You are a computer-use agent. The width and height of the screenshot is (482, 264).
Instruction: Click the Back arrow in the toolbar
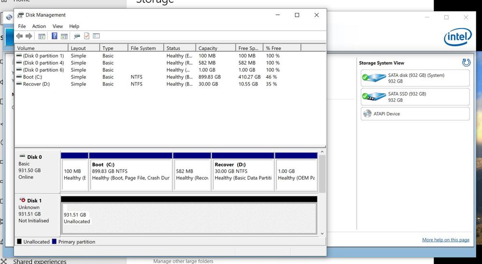coord(19,36)
